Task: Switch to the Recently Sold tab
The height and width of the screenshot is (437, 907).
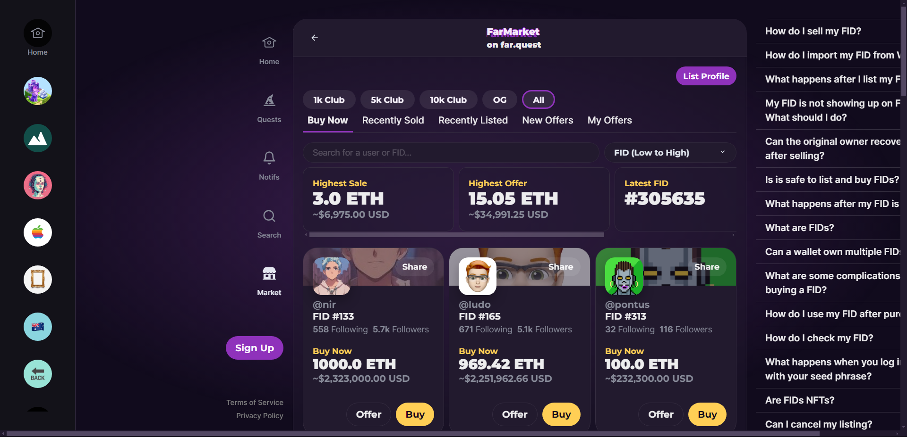Action: coord(393,120)
